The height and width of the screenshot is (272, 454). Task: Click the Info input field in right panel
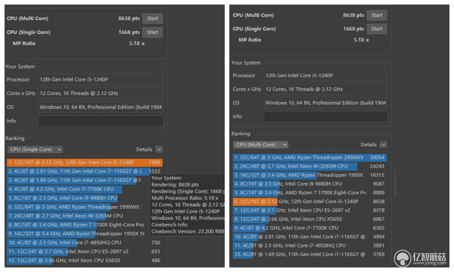point(325,117)
